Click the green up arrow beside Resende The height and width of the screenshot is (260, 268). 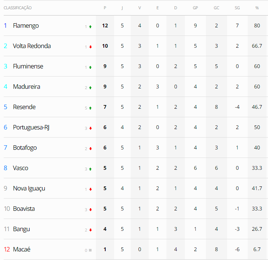(90, 108)
